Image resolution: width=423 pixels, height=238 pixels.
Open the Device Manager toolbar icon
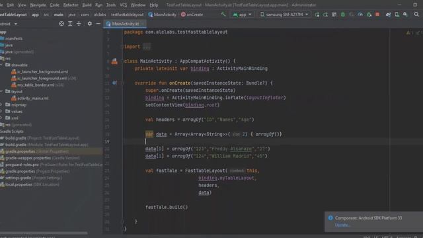coord(397,15)
